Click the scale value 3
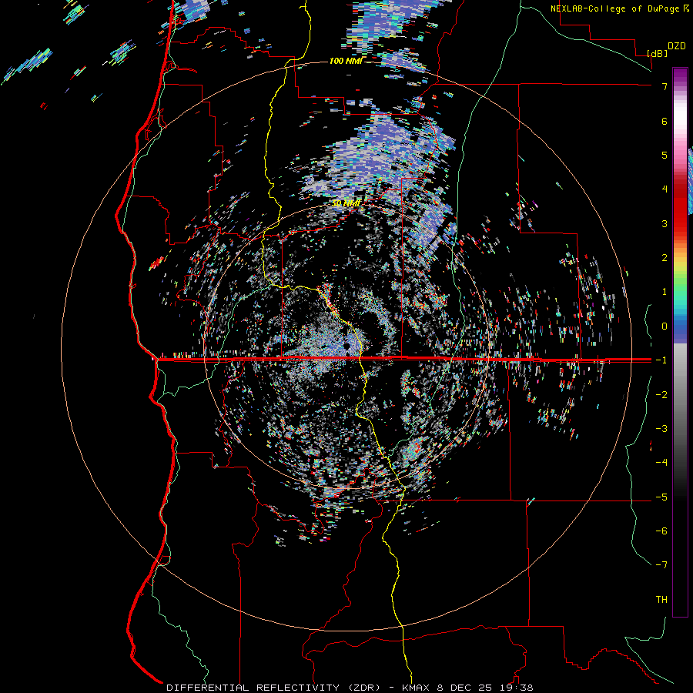Image resolution: width=693 pixels, height=693 pixels. [x=665, y=223]
